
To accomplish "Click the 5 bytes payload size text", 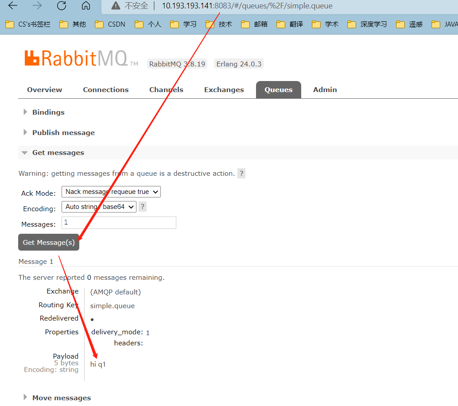I will point(66,363).
